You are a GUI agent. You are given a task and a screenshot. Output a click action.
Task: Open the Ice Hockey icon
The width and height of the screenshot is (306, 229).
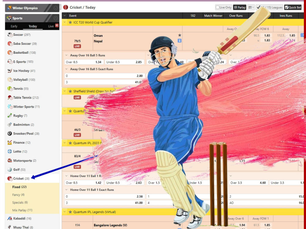(x=10, y=71)
